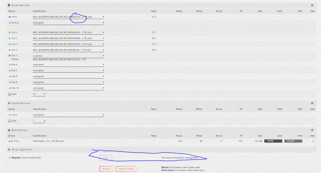Open the Disk 7 unassigned dropdown
The image size is (321, 173).
(68, 70)
